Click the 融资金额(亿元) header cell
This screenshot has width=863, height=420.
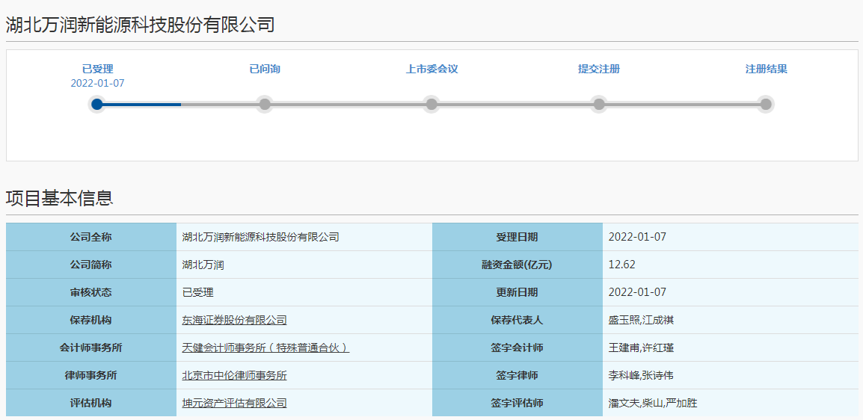point(517,265)
